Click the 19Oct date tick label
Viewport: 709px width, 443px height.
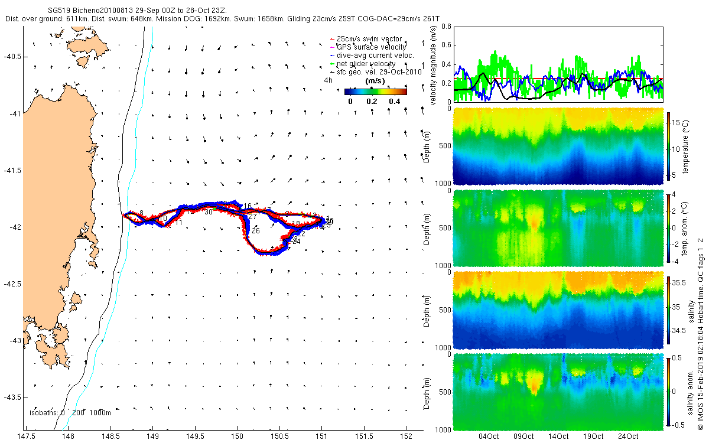[x=593, y=436]
